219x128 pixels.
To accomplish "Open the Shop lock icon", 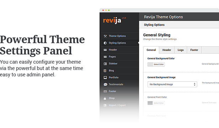I will coord(105,98).
